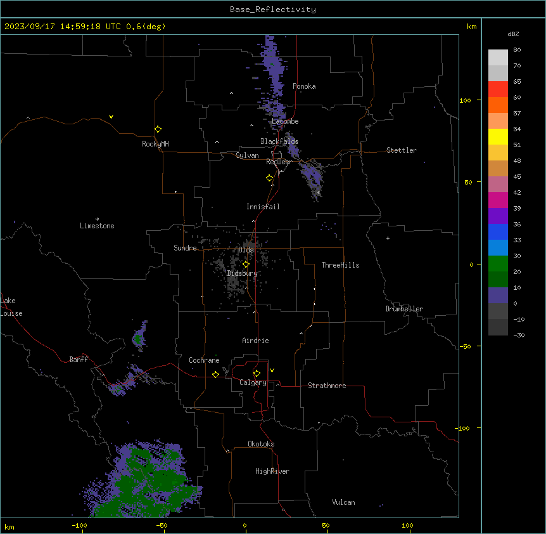Click the purple 10 dBZ legend swatch

498,296
